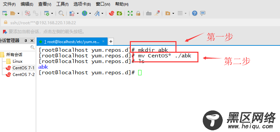The height and width of the screenshot is (132, 280).
Task: Pin the session manager panel
Action: coord(26,41)
